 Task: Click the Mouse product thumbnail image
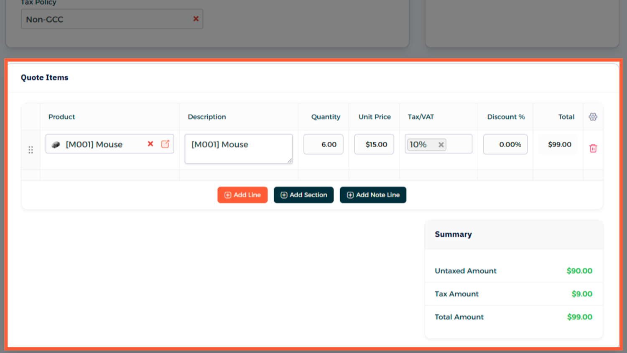56,145
